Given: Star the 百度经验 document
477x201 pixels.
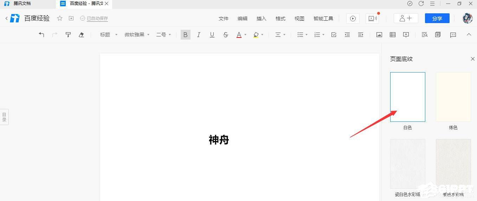Looking at the screenshot, I should [x=60, y=18].
